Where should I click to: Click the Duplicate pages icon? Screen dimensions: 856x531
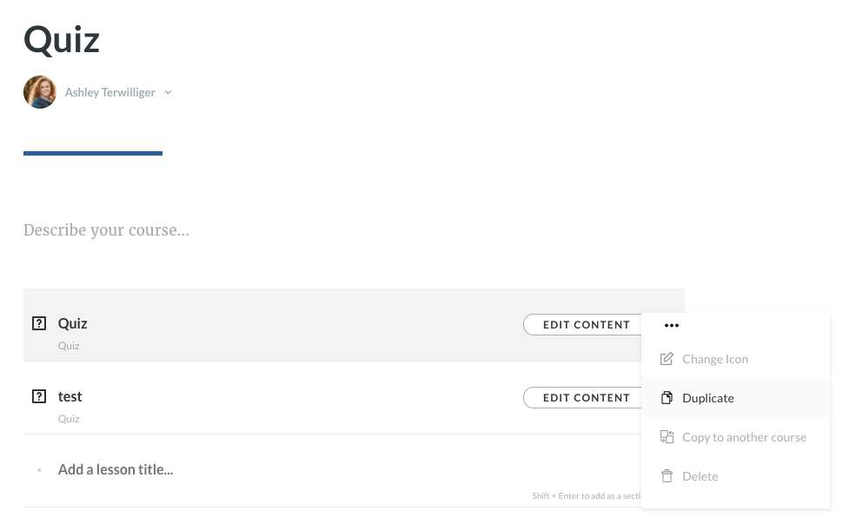(667, 398)
